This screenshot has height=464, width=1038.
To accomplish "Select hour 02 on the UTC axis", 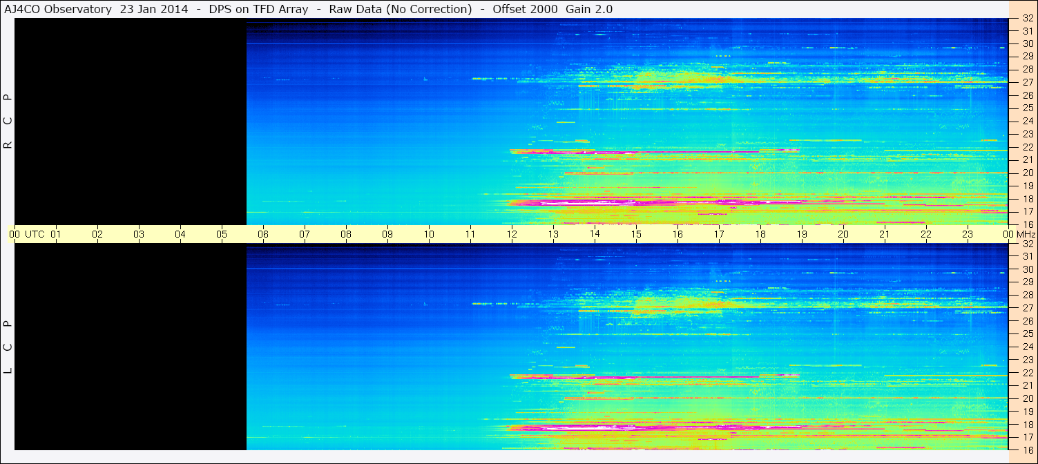I will (x=97, y=234).
